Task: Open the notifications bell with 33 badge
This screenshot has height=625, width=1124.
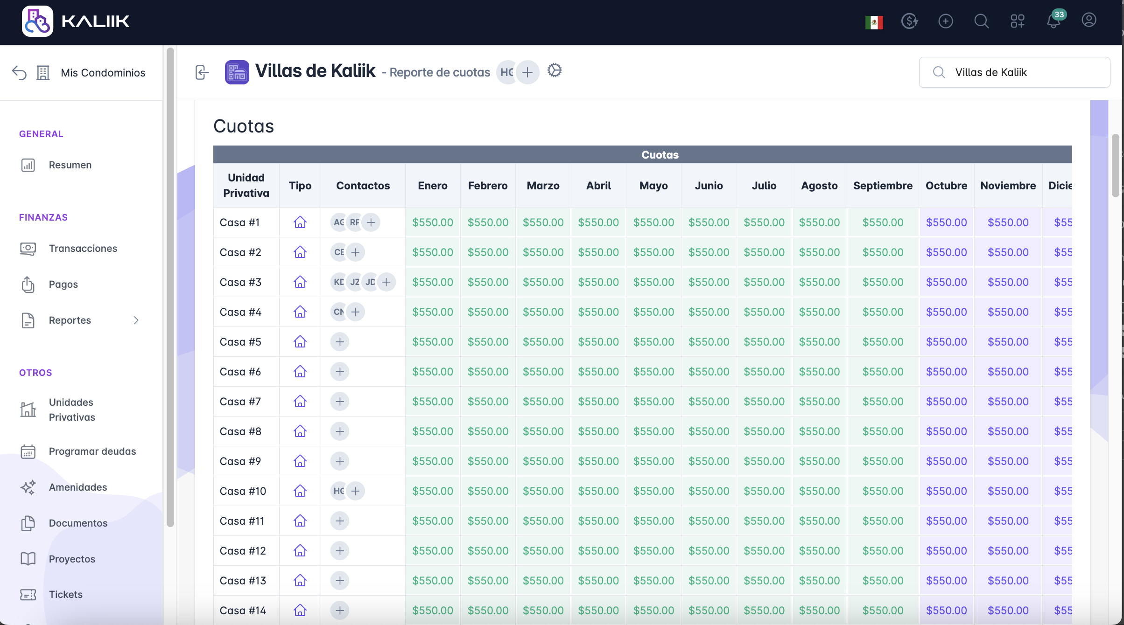Action: [1054, 21]
